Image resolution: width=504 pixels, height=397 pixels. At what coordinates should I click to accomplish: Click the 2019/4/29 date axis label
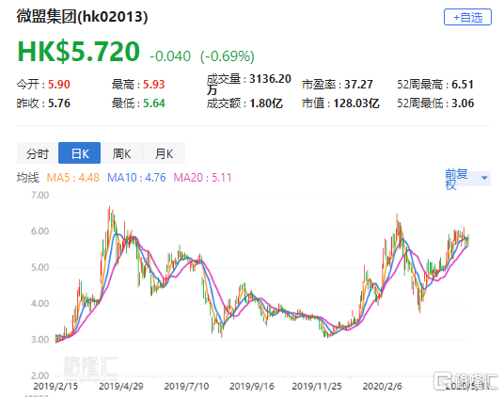pos(121,386)
